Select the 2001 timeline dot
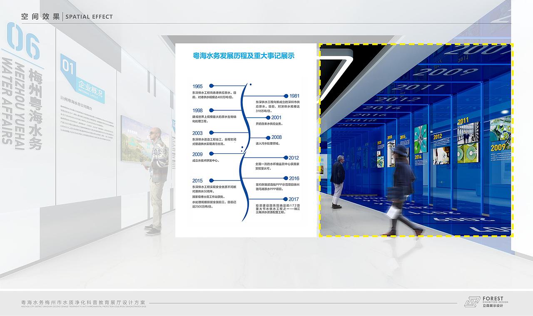Viewport: 533px width, 316px height. coord(268,118)
